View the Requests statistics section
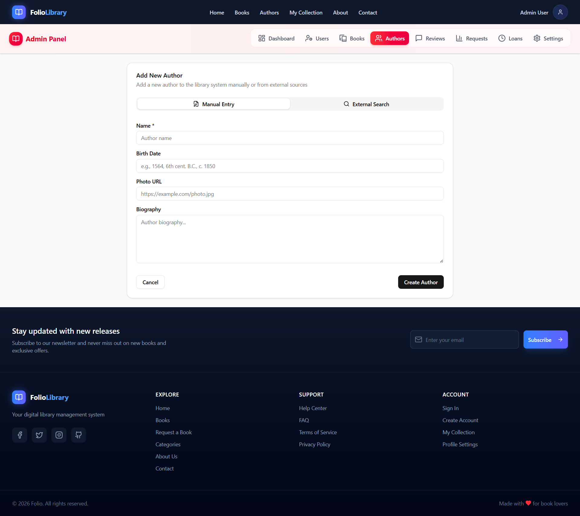The height and width of the screenshot is (516, 580). coord(459,38)
